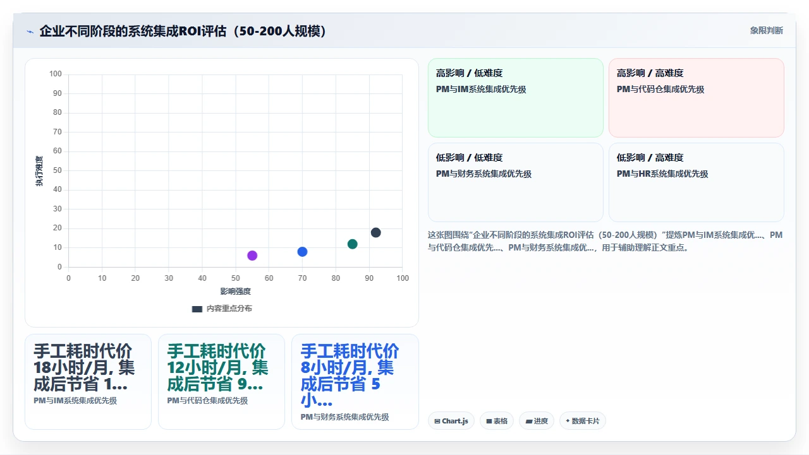This screenshot has width=809, height=455.
Task: Click PM与代码仓集成优先级 under green card
Action: tap(207, 400)
